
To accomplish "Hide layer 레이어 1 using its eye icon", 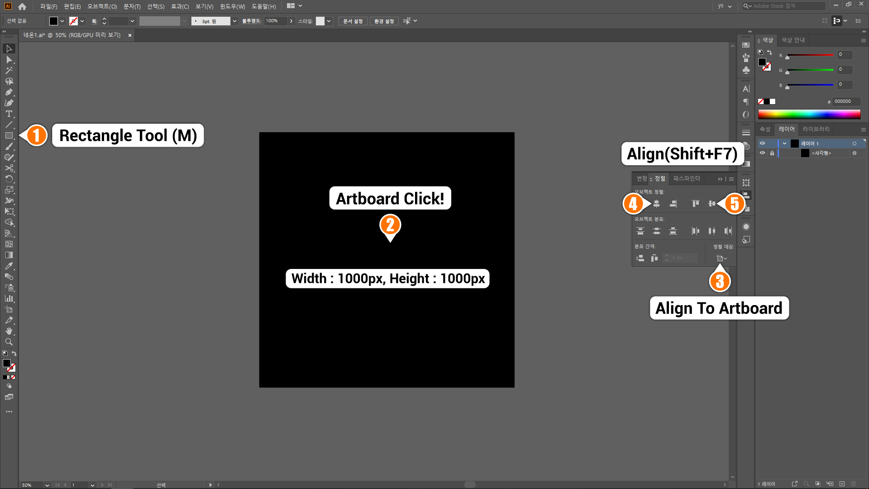I will (762, 144).
